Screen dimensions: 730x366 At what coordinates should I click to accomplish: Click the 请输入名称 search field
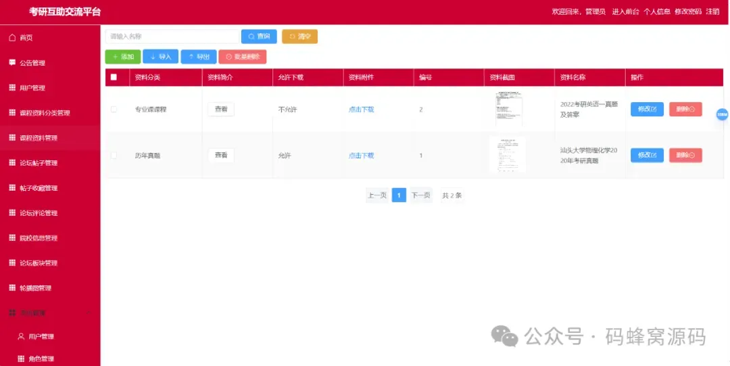pyautogui.click(x=172, y=37)
